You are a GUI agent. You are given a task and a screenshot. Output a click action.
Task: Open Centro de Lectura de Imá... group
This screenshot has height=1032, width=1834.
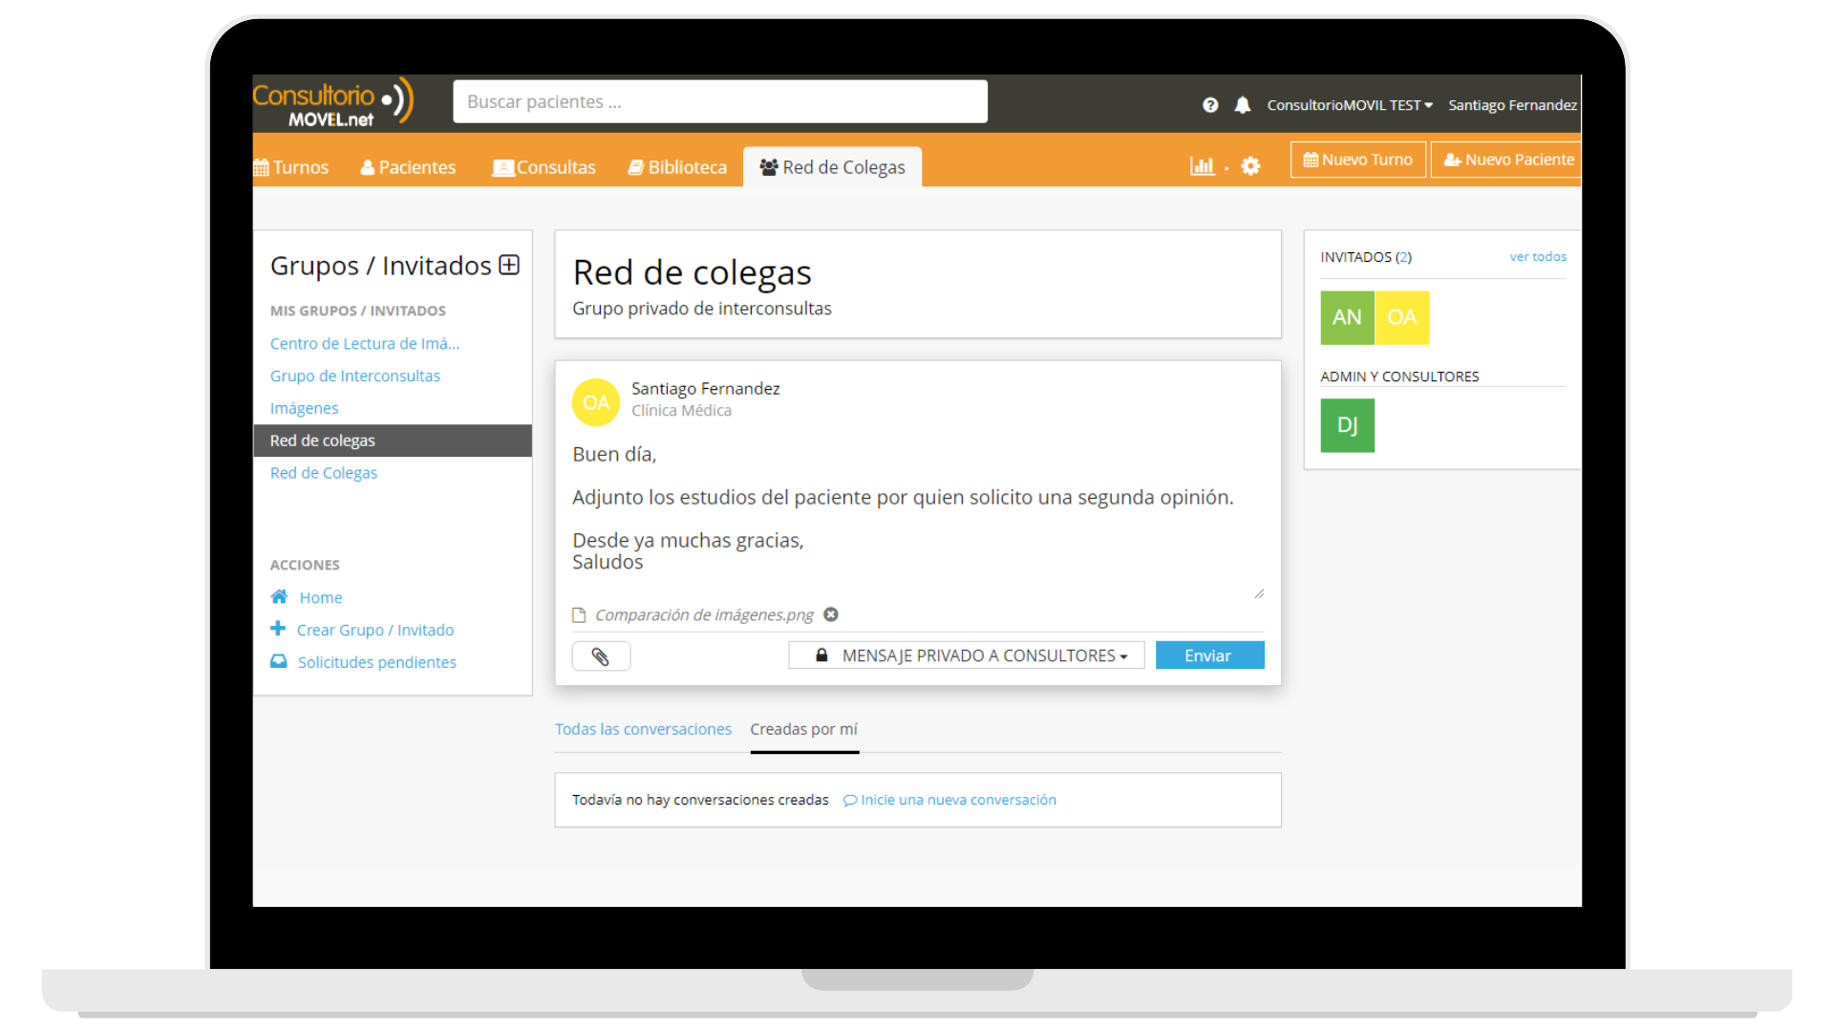[x=365, y=343]
